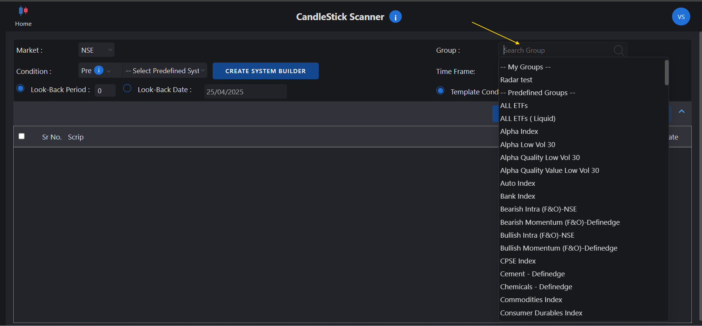Viewport: 702px width, 326px height.
Task: Open the VS user profile avatar
Action: (681, 17)
